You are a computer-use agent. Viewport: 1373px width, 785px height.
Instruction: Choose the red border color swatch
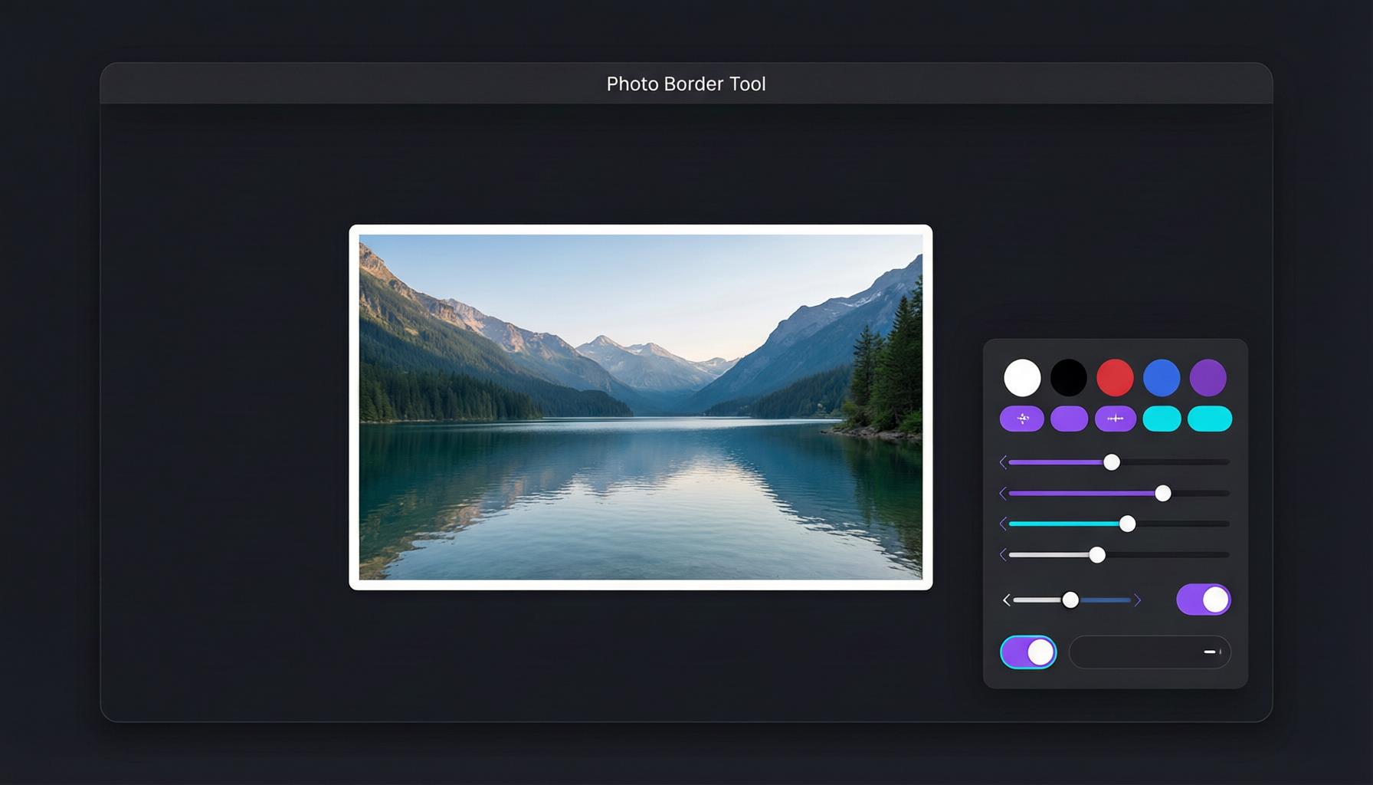[x=1115, y=378]
